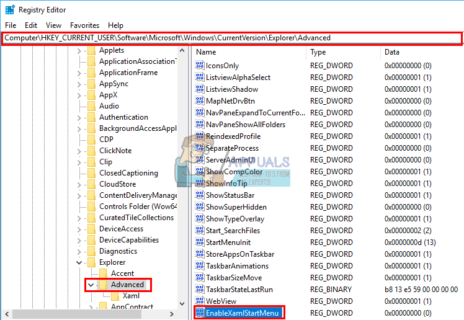Click the 0x00000002 (2) data cell
The height and width of the screenshot is (320, 464).
pos(408,231)
